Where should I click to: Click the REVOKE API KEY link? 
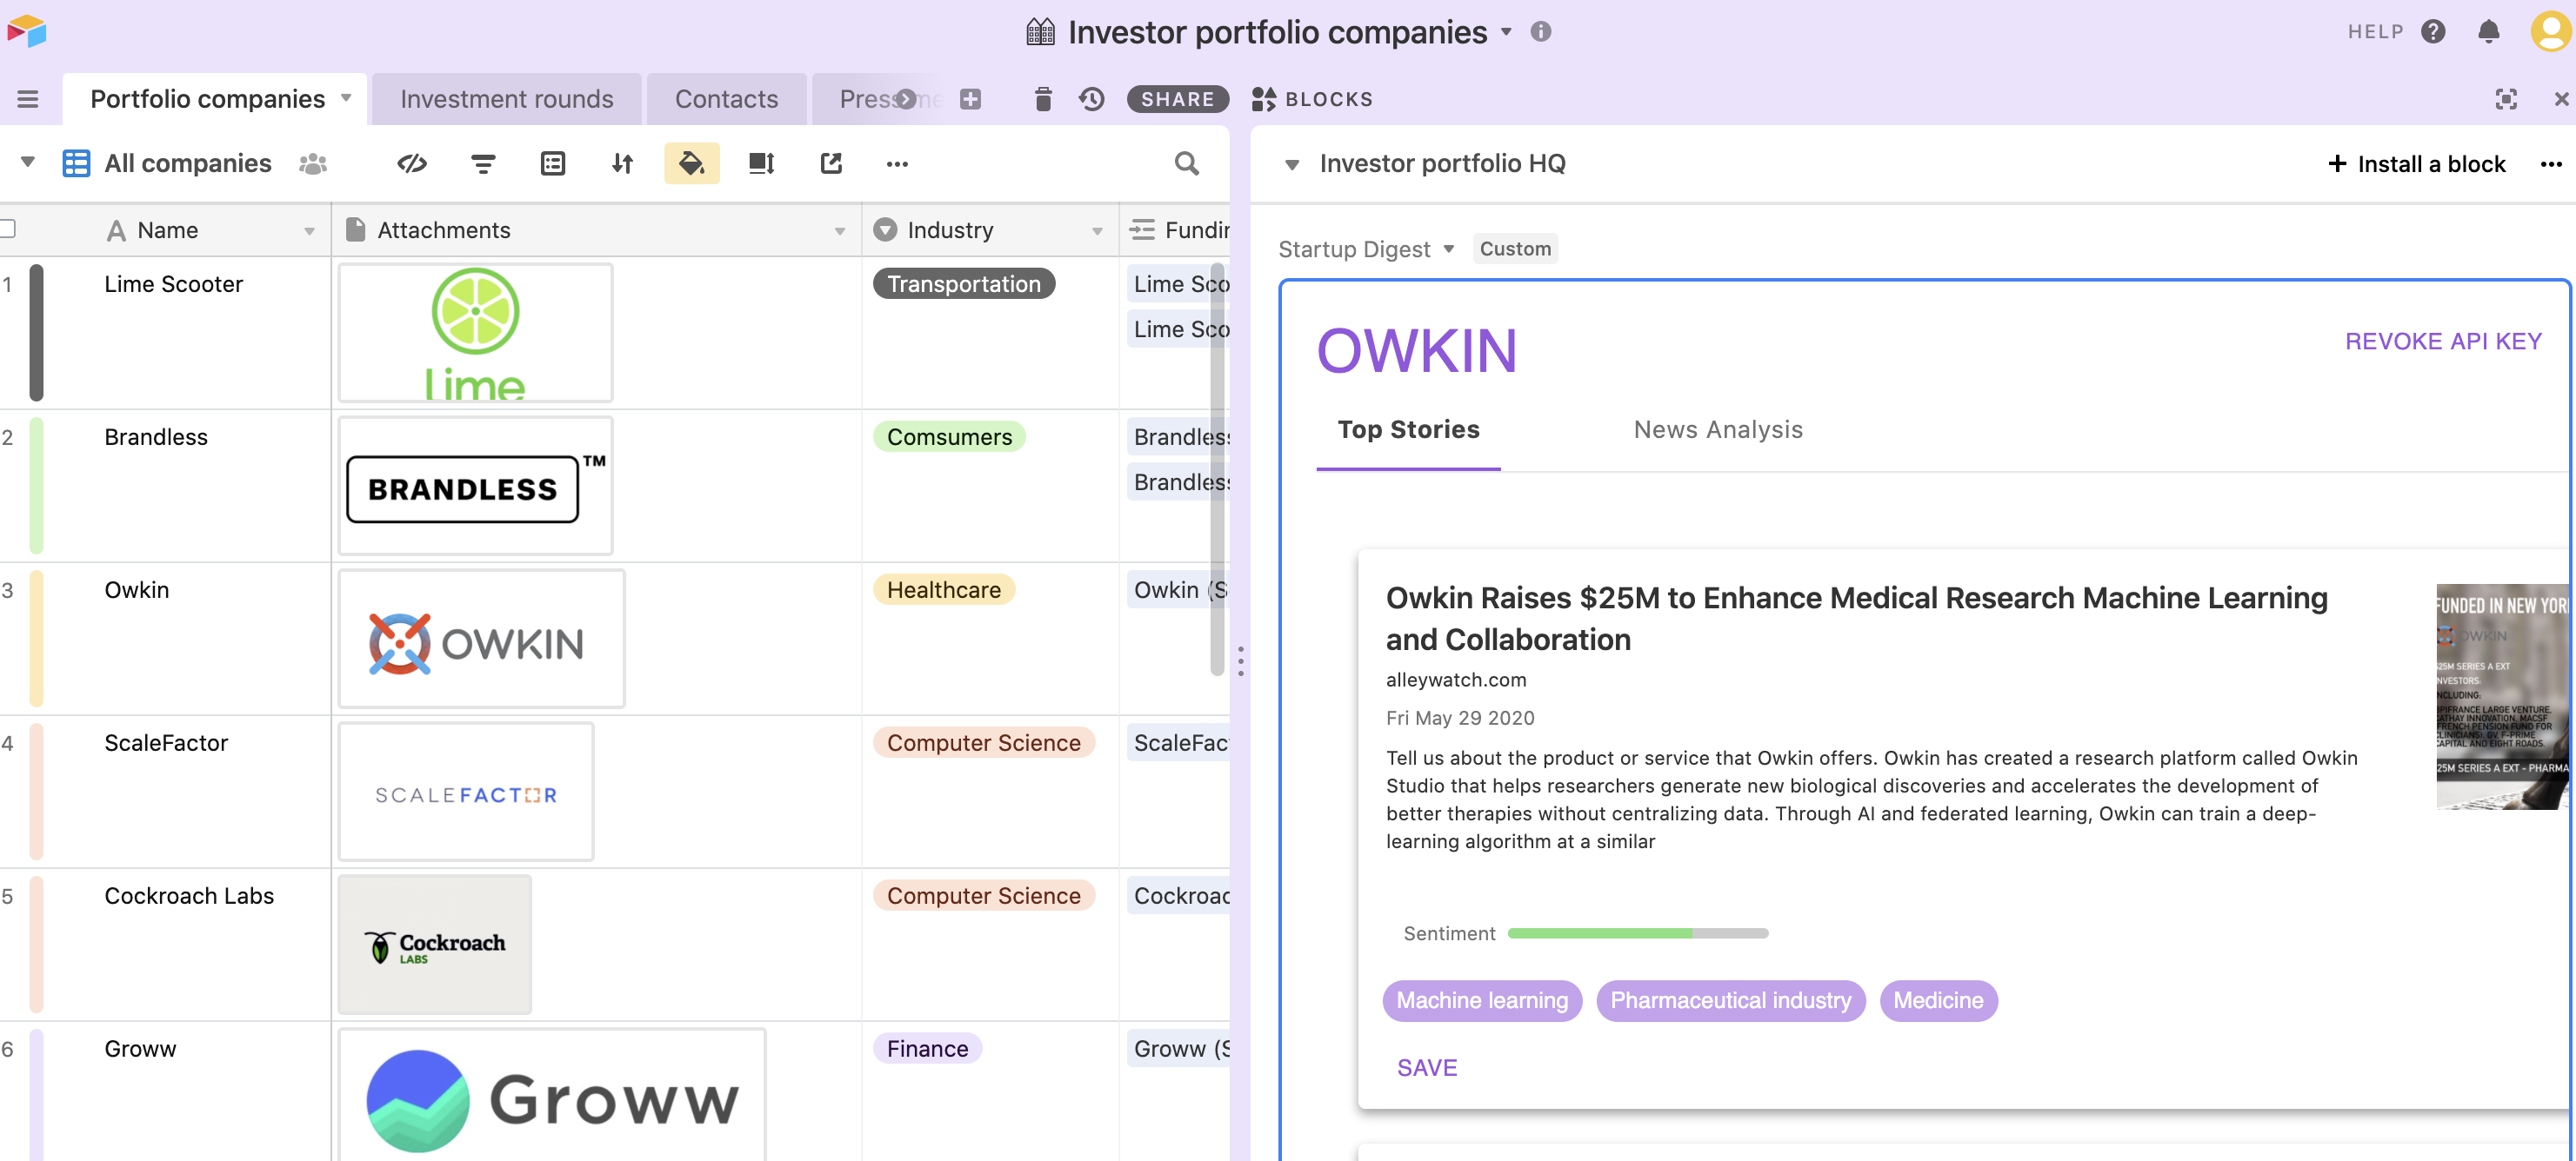(x=2442, y=342)
